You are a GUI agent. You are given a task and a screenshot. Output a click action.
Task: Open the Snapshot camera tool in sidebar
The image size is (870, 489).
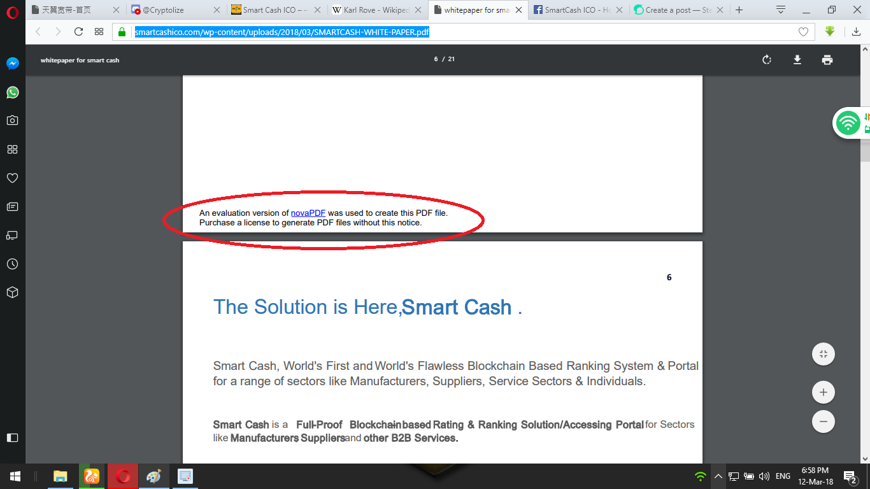coord(13,120)
